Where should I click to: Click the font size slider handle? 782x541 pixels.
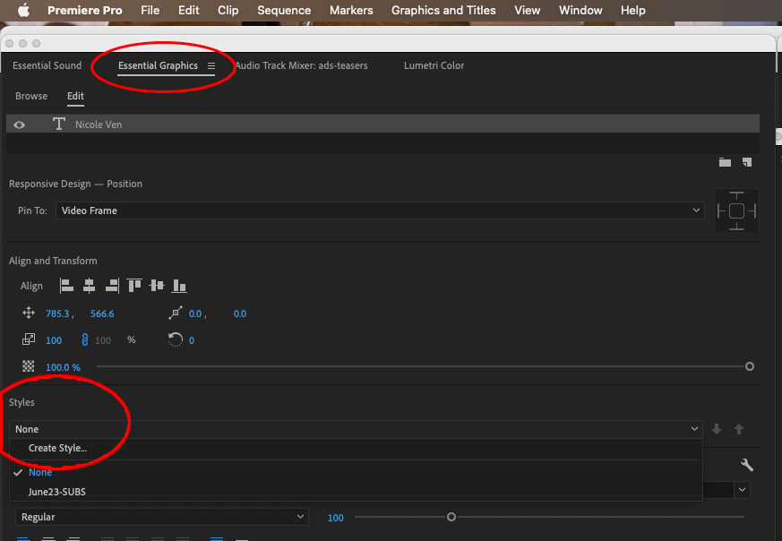451,517
